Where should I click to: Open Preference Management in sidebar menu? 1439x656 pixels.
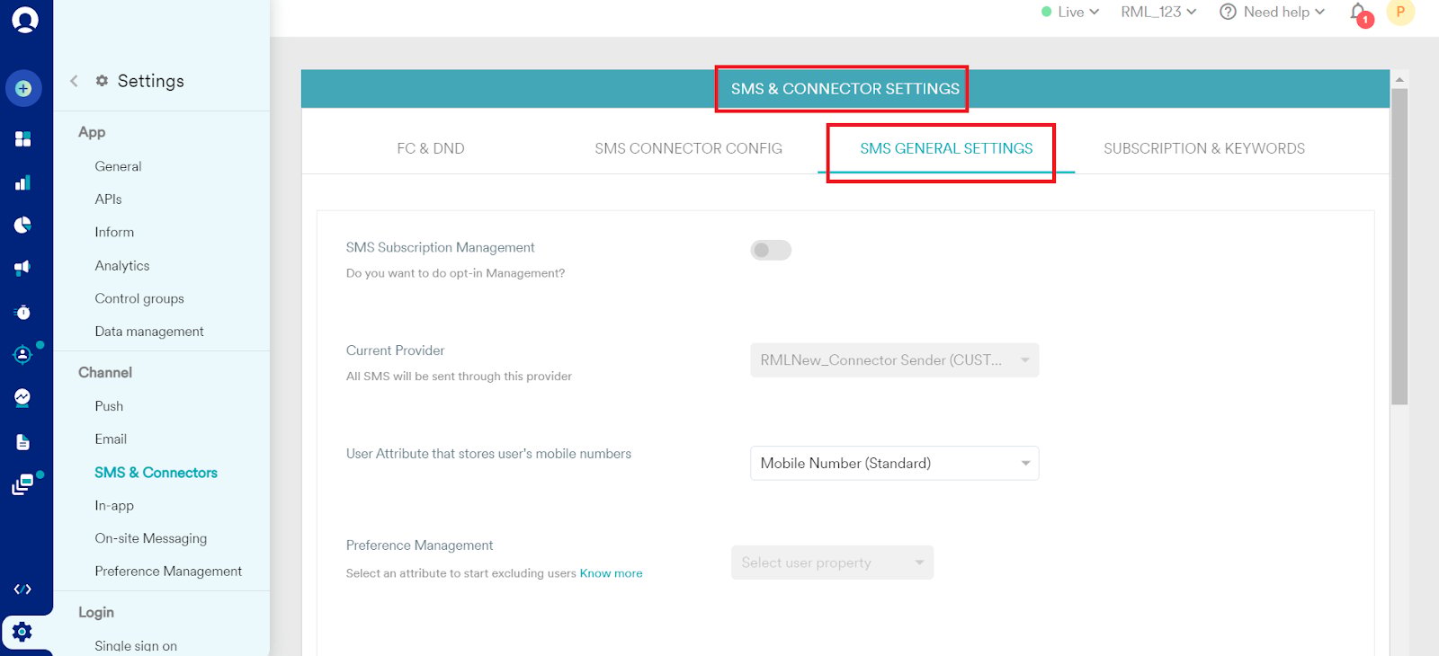click(168, 571)
